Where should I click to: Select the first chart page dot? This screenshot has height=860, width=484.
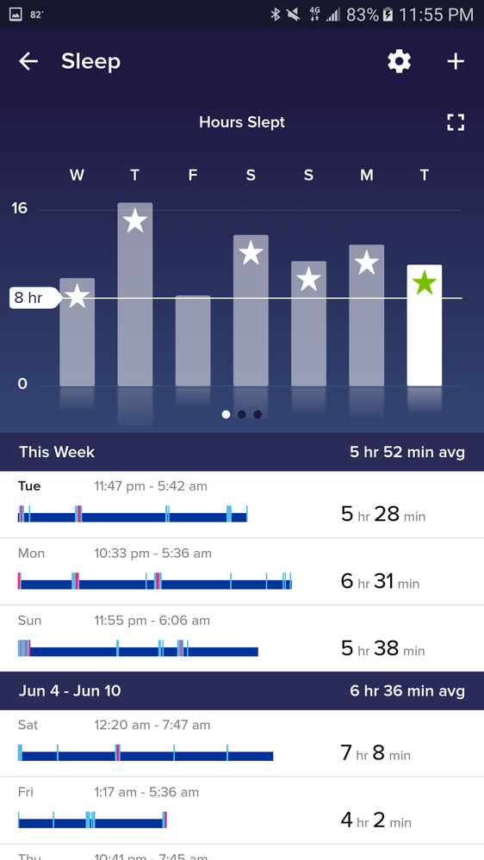pyautogui.click(x=226, y=414)
